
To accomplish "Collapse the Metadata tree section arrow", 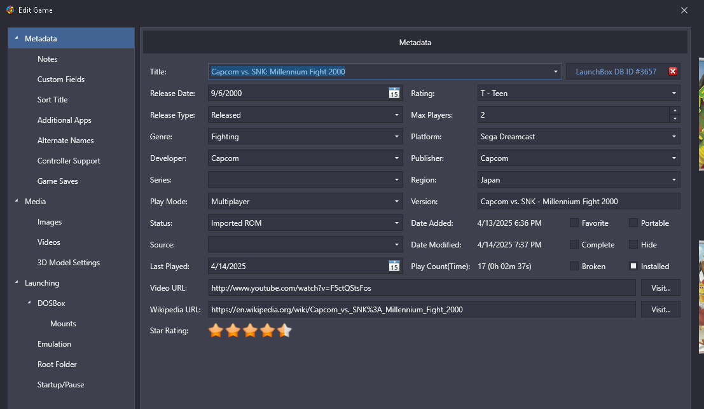I will [x=17, y=38].
